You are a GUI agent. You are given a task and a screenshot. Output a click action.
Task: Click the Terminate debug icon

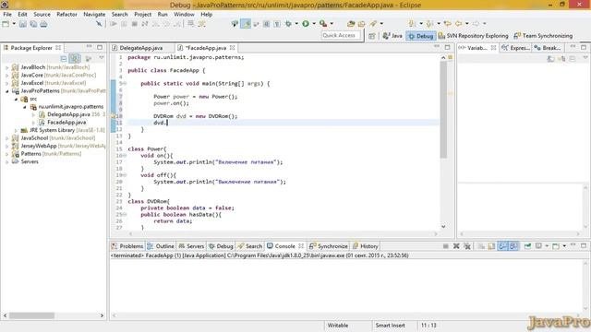[135, 24]
